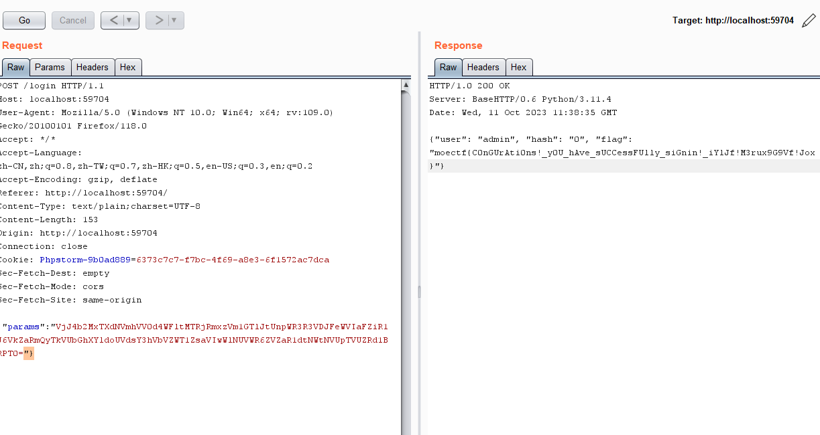The image size is (820, 435).
Task: Switch to the Request Raw tab
Action: pyautogui.click(x=15, y=67)
